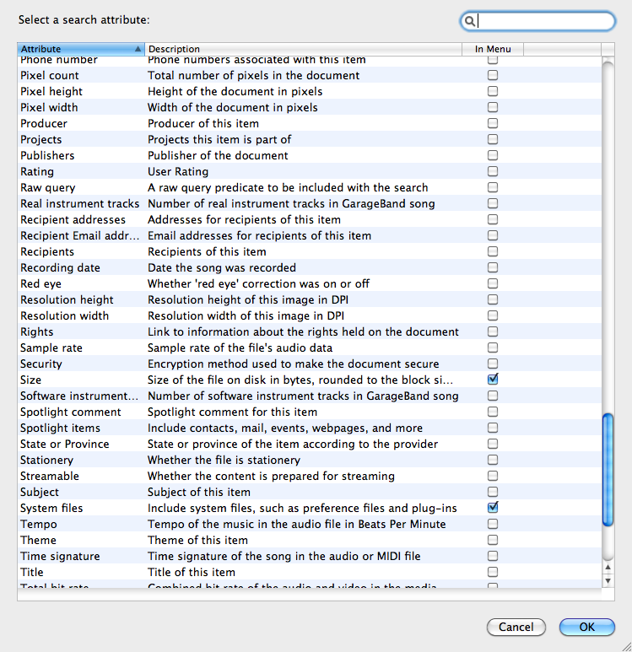The height and width of the screenshot is (652, 632).
Task: Check the Security In Menu checkbox
Action: 493,364
